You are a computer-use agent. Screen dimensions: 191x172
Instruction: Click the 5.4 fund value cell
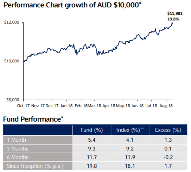[x=92, y=140]
